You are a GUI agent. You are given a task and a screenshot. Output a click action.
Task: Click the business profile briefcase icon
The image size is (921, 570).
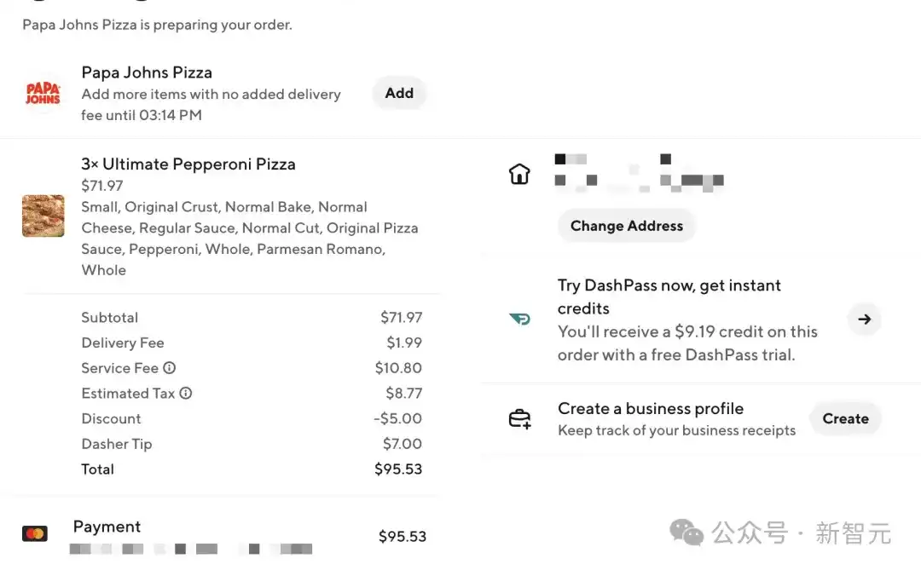520,418
